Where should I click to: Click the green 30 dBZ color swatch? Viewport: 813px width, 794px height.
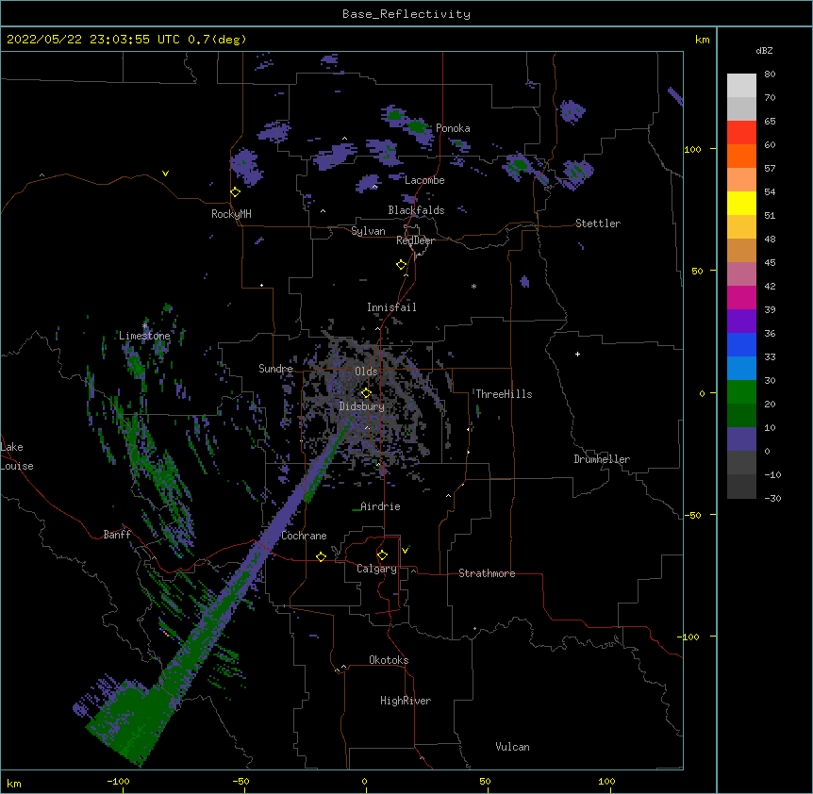point(741,392)
